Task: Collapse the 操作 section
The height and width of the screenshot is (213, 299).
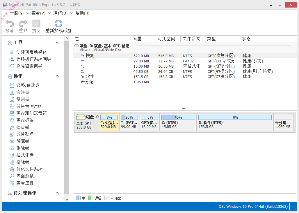Action: pyautogui.click(x=57, y=76)
